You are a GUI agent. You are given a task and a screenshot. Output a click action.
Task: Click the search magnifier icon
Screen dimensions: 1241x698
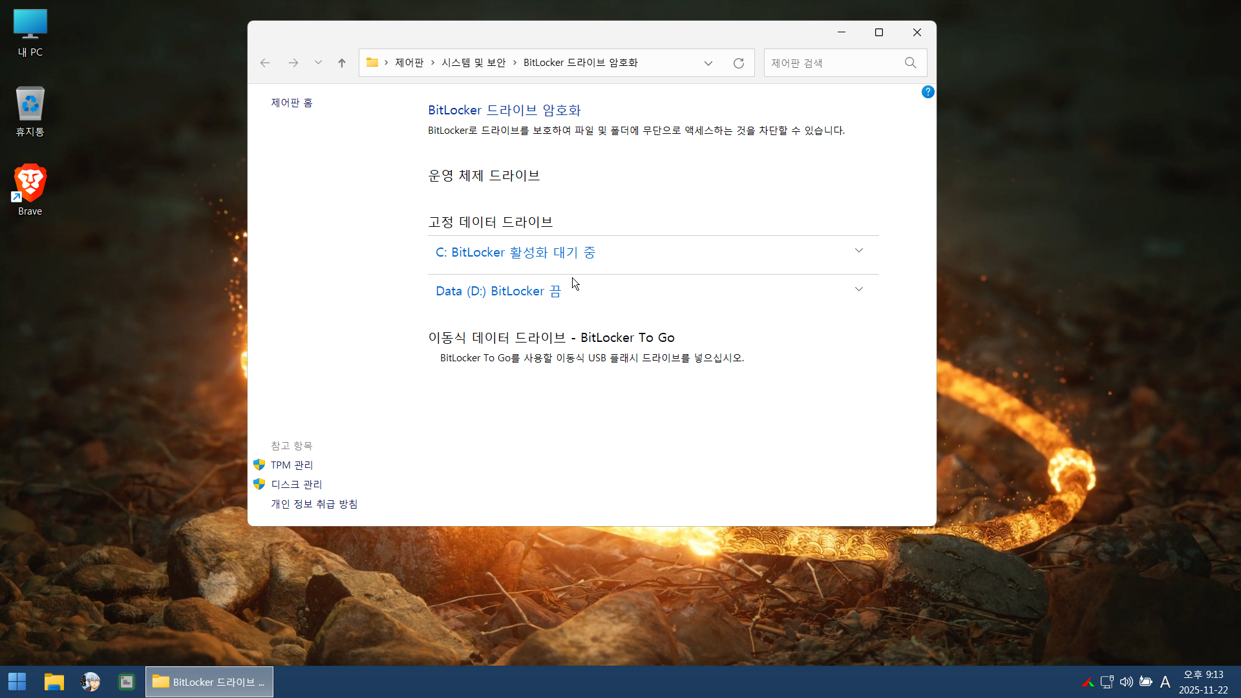point(910,63)
